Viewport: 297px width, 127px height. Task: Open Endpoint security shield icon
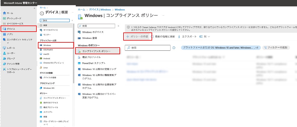click(5, 39)
